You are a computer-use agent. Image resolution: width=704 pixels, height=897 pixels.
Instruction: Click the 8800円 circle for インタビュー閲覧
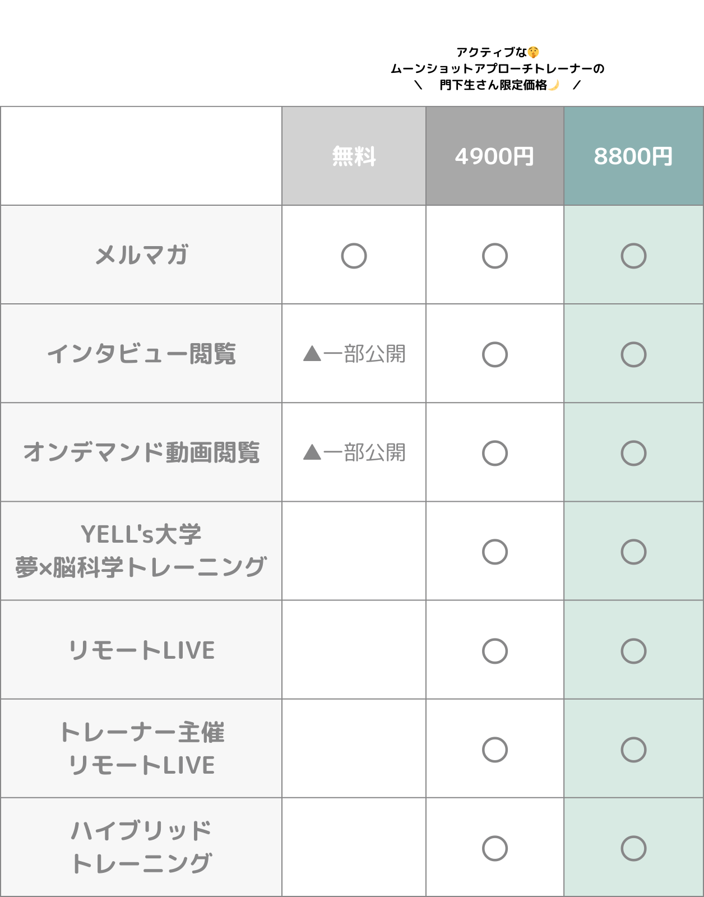point(633,354)
